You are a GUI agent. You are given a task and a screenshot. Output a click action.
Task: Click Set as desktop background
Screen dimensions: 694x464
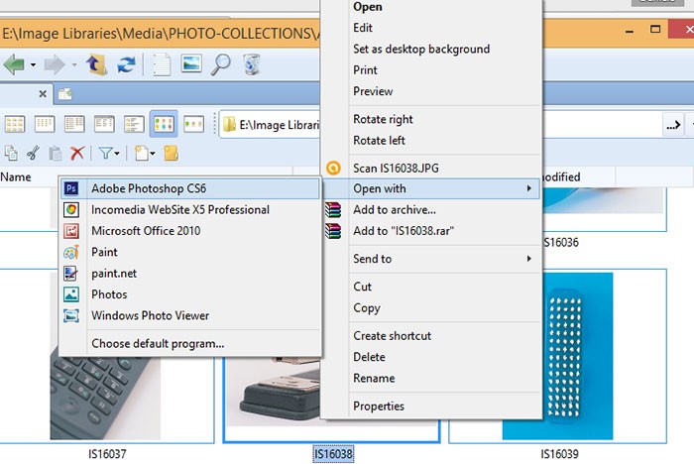tap(421, 49)
